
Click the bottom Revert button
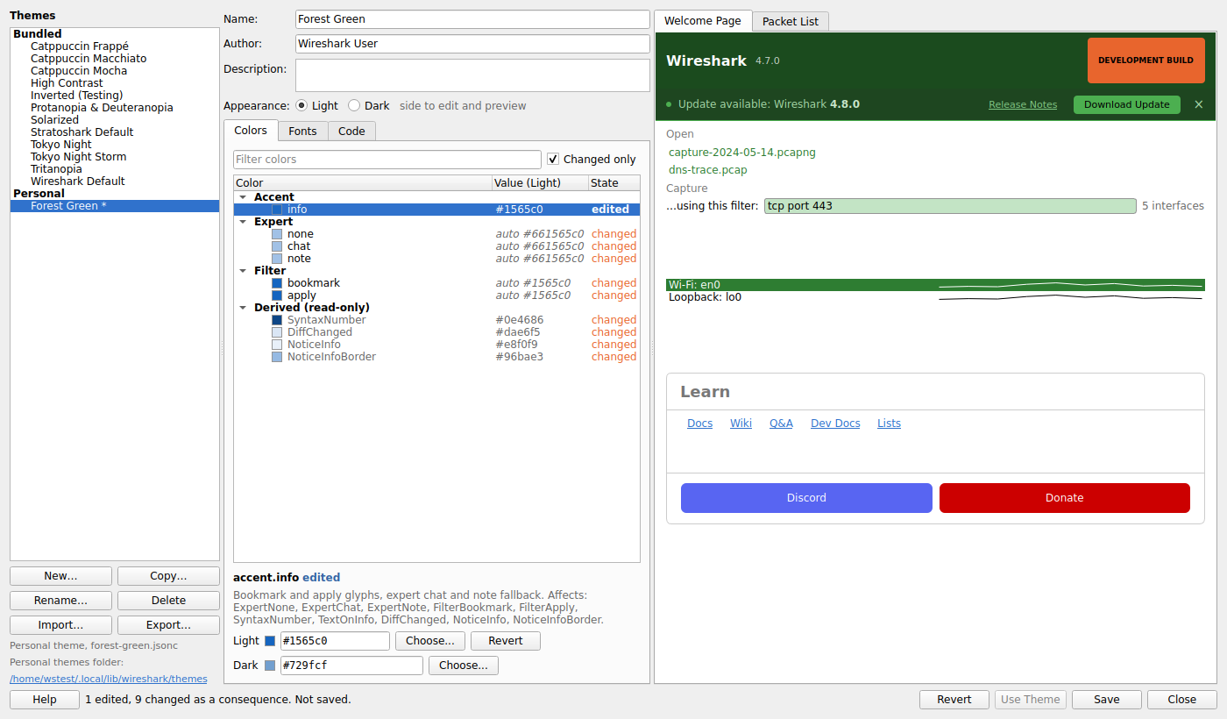click(954, 700)
